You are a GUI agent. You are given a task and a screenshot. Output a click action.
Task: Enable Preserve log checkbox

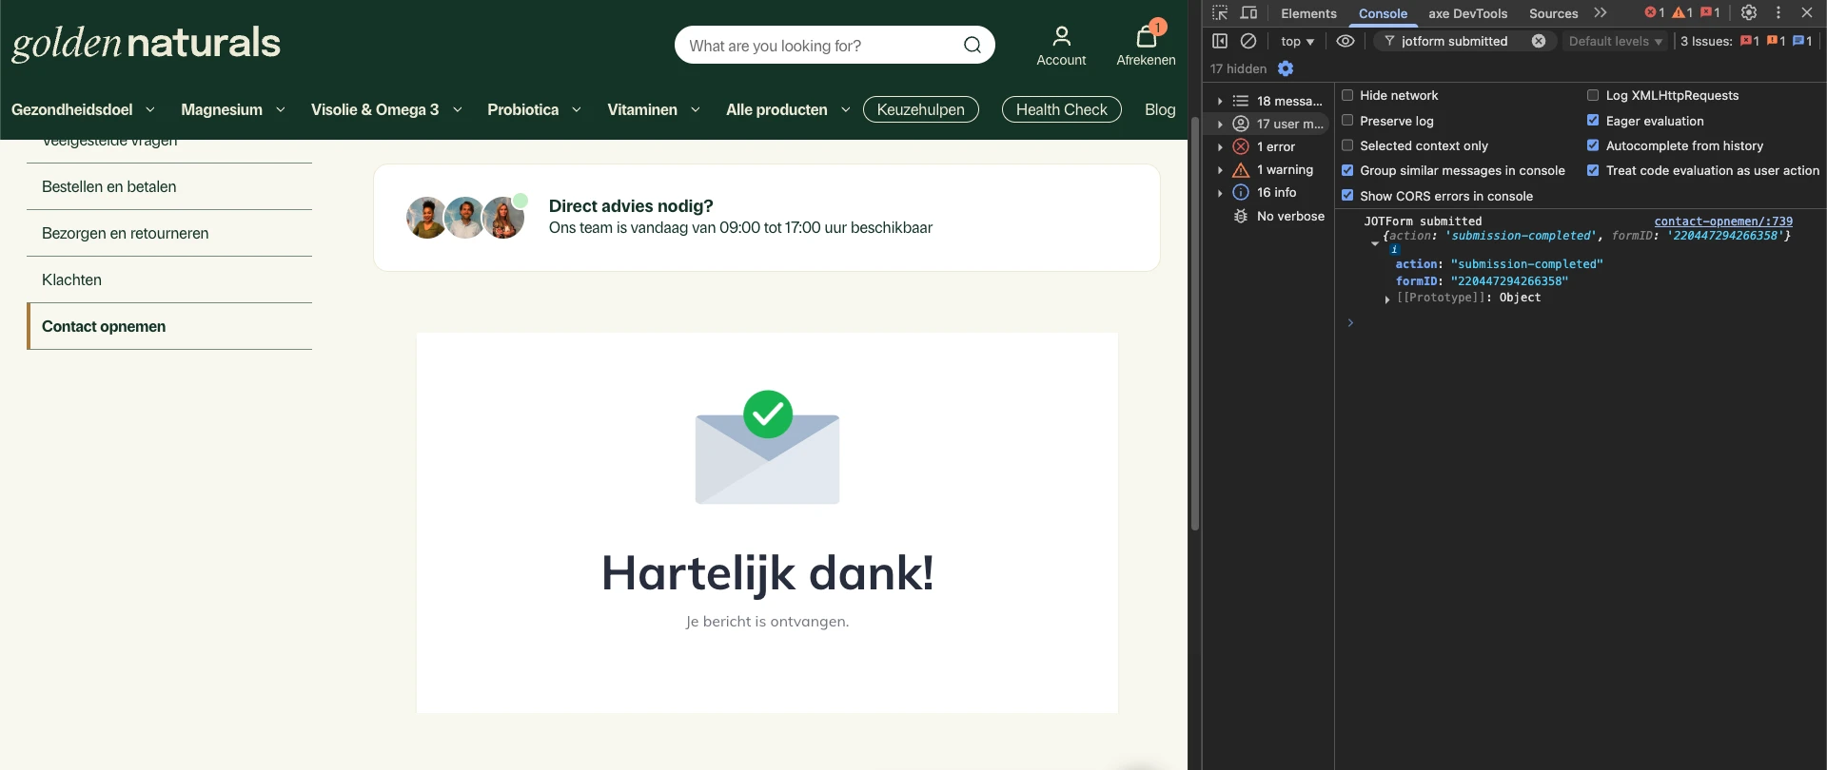(1347, 120)
